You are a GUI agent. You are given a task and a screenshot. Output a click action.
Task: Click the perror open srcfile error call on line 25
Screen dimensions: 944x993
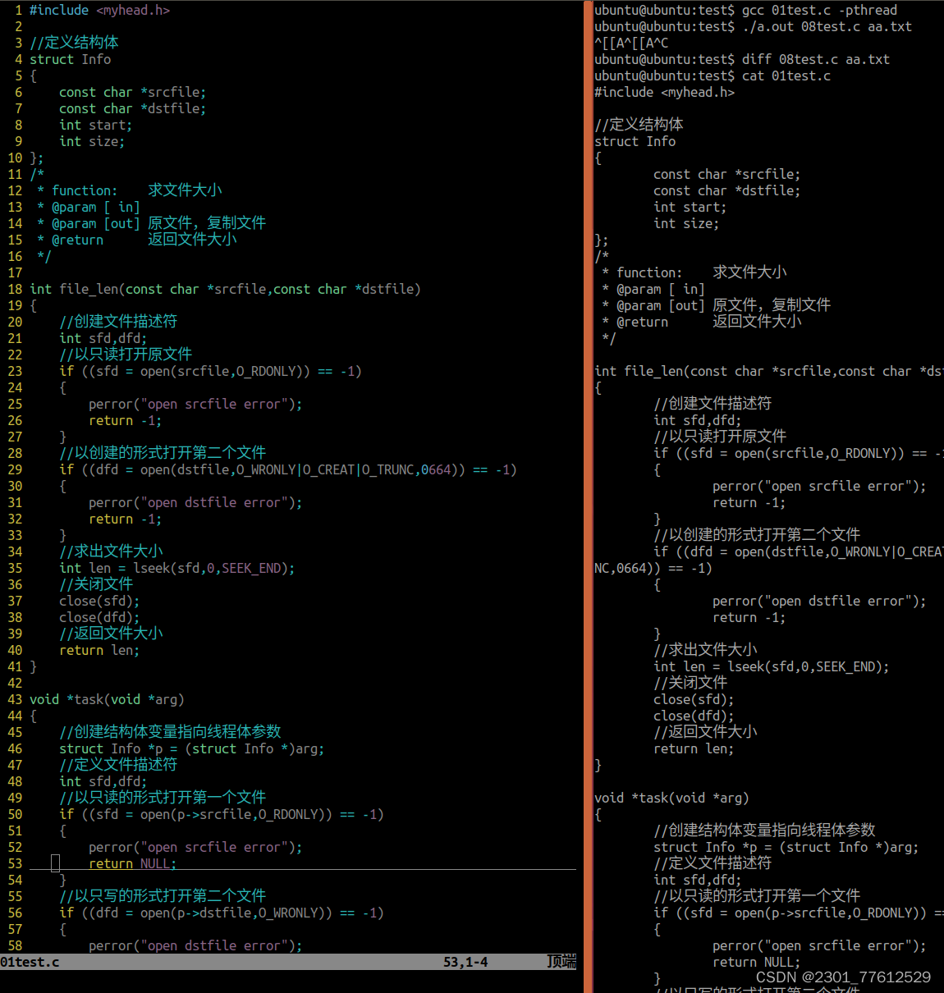click(x=195, y=404)
